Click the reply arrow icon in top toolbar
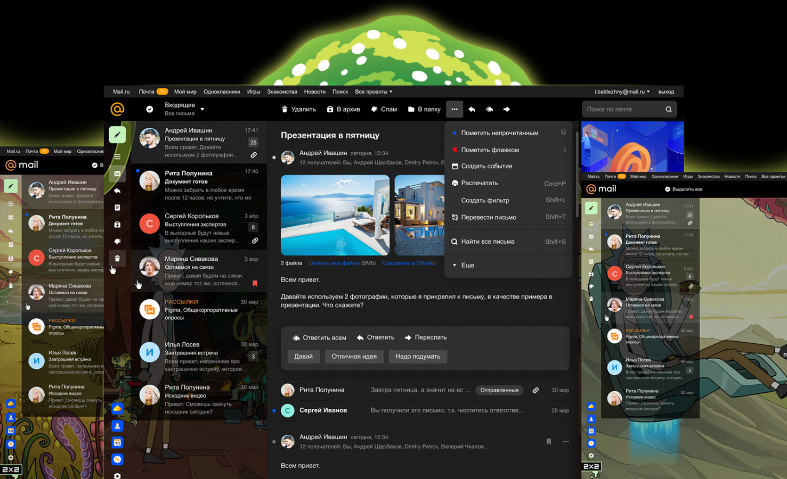 coord(472,109)
